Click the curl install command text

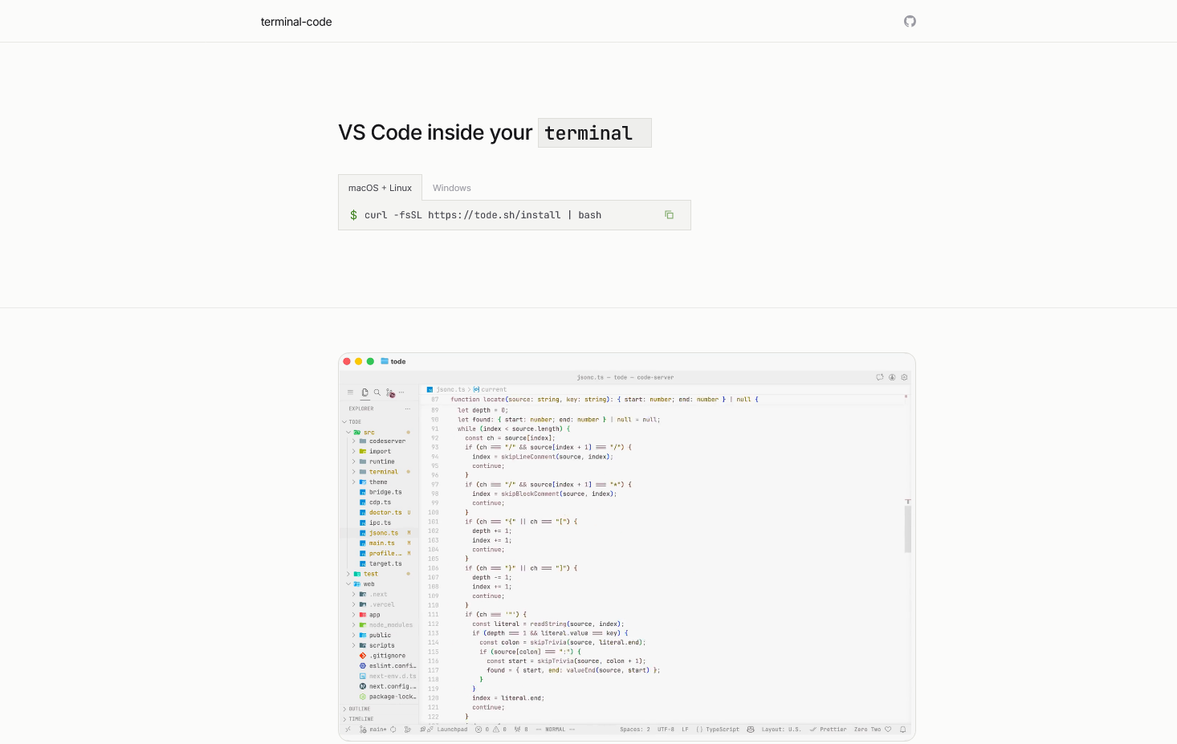pos(483,215)
